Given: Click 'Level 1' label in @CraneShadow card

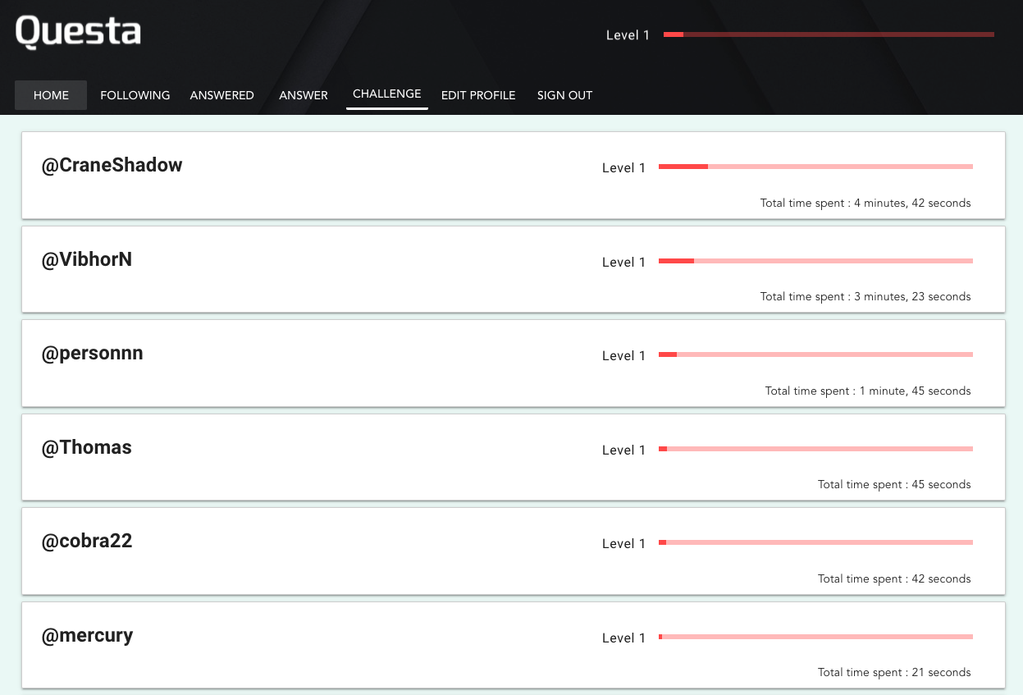Looking at the screenshot, I should click(623, 168).
